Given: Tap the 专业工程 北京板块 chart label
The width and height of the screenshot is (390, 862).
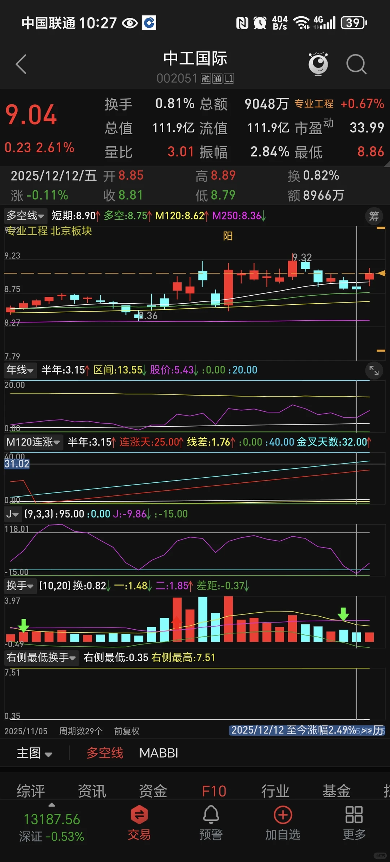Looking at the screenshot, I should 49,231.
